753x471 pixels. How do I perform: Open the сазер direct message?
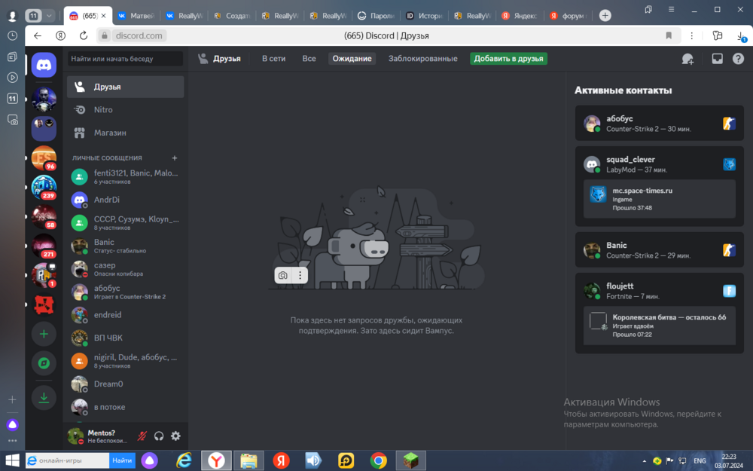[x=125, y=269]
